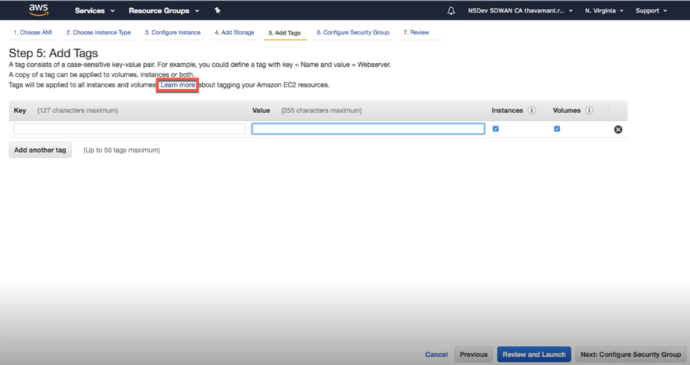Open the Learn more tagging link

(177, 85)
